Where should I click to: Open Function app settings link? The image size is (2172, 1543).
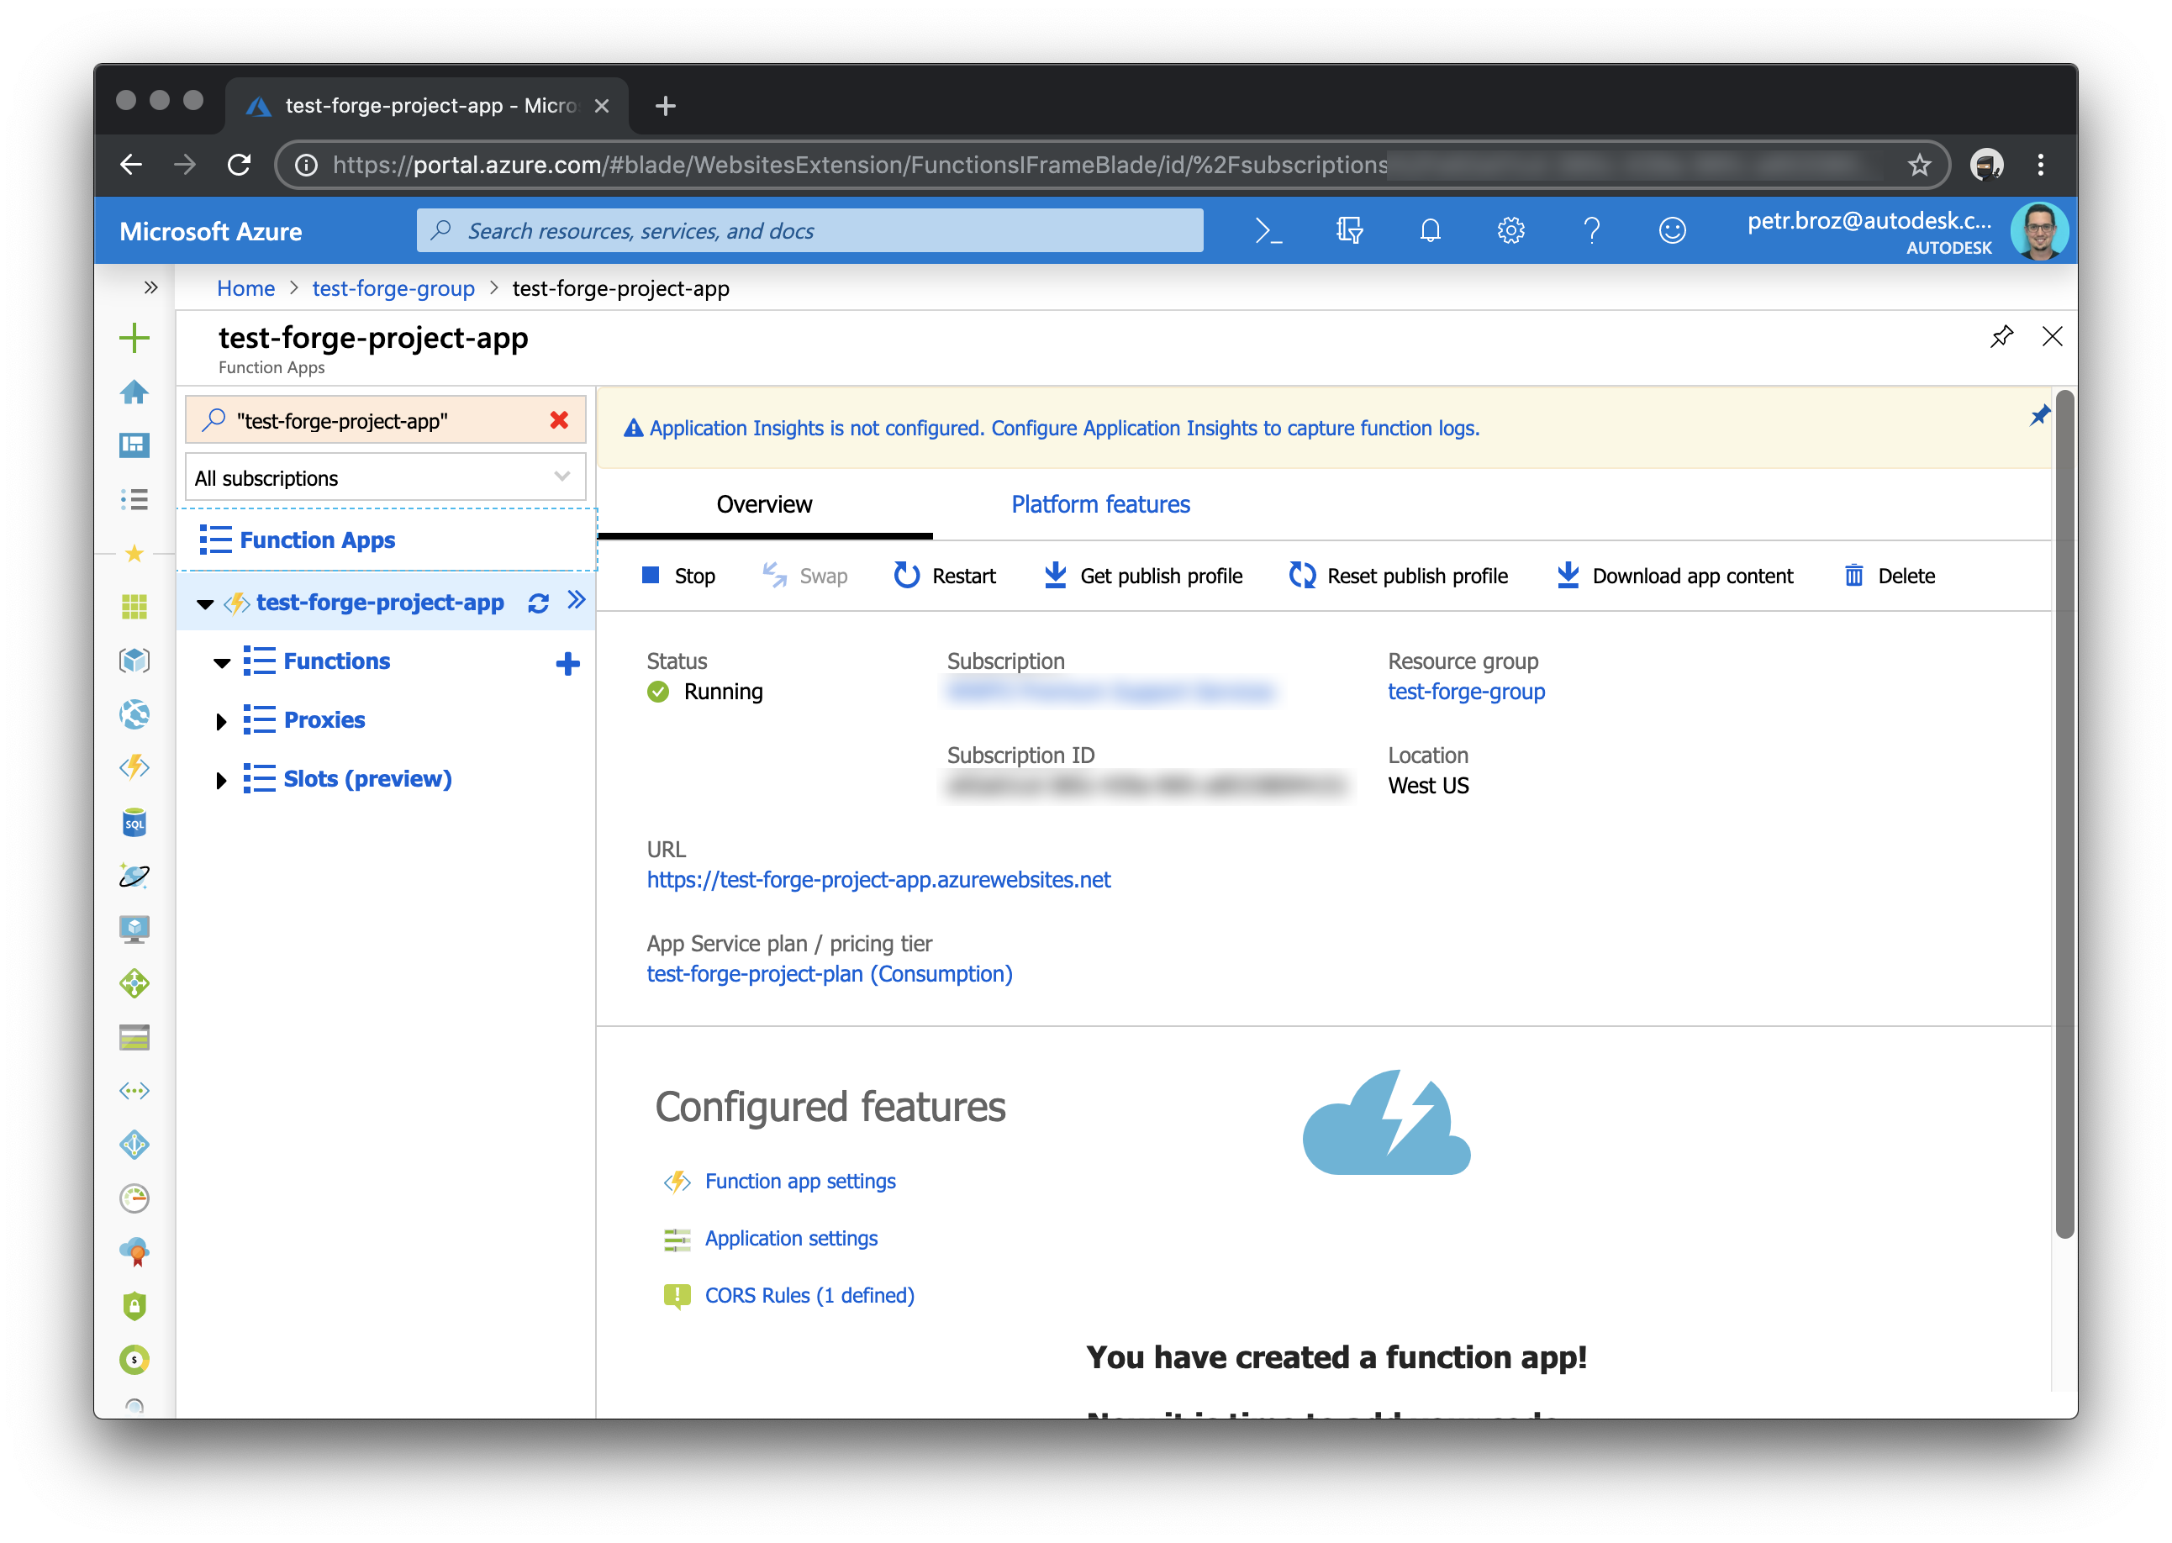(800, 1180)
